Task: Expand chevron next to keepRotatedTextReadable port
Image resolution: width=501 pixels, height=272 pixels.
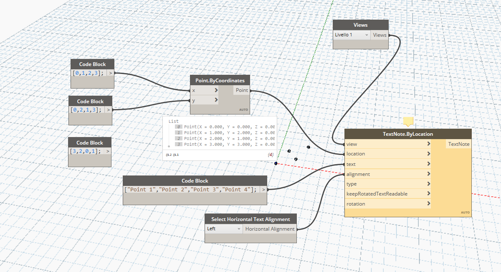Action: coord(428,194)
